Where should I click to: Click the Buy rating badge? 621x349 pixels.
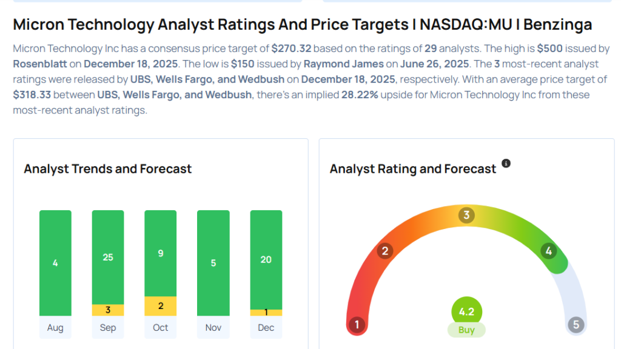[466, 330]
